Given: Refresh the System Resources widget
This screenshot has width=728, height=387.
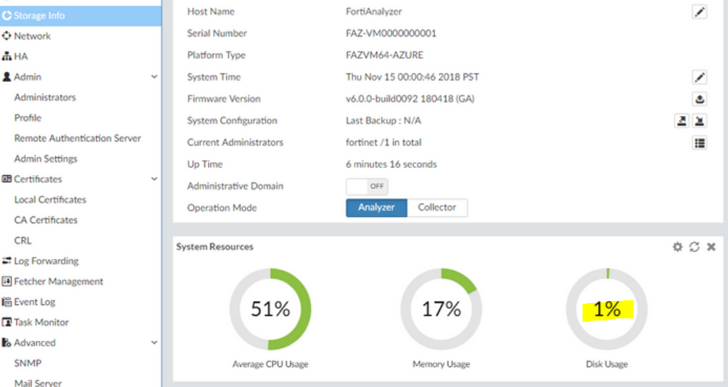Looking at the screenshot, I should 694,247.
